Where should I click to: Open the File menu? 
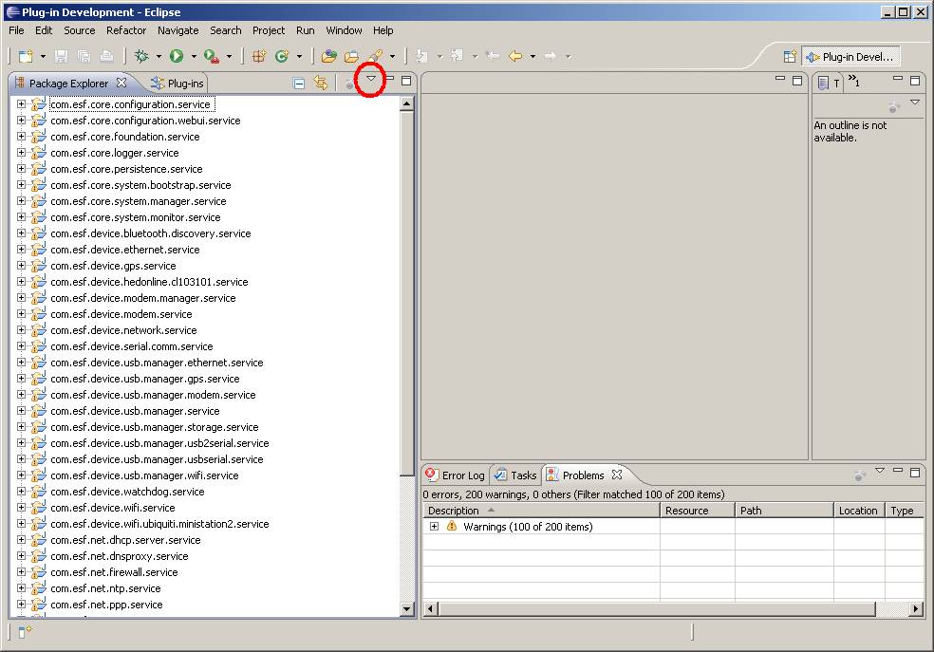[16, 30]
